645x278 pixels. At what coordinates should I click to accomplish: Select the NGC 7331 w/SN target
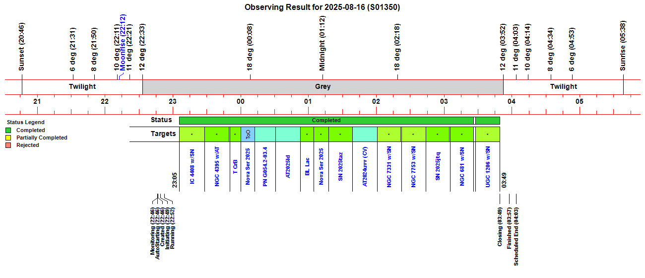point(389,166)
